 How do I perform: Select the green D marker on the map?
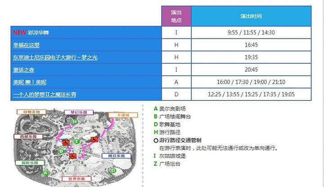(x=113, y=170)
